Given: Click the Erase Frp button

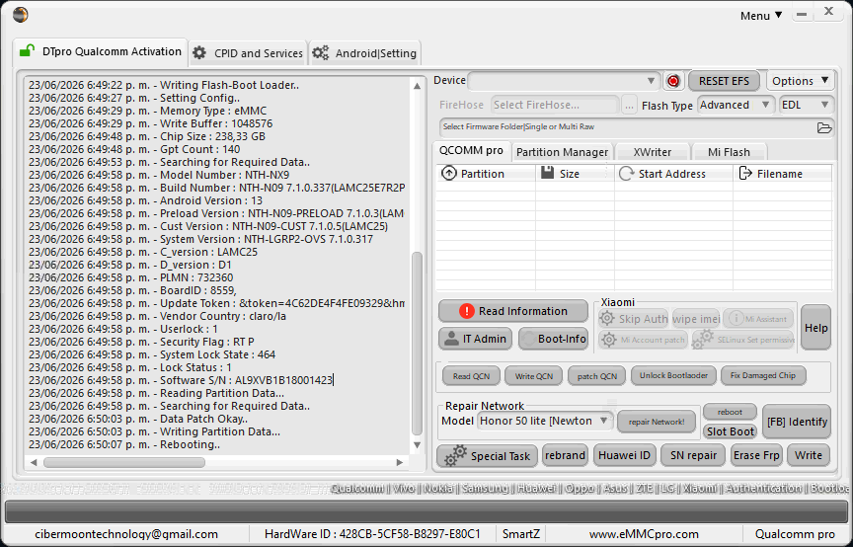Looking at the screenshot, I should [756, 455].
